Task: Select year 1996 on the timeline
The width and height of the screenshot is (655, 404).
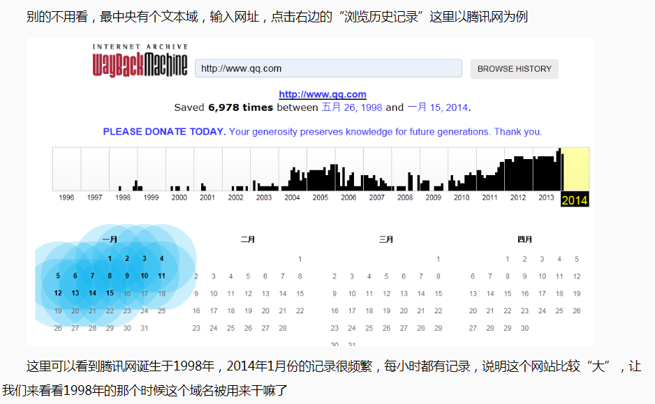Action: [x=66, y=197]
